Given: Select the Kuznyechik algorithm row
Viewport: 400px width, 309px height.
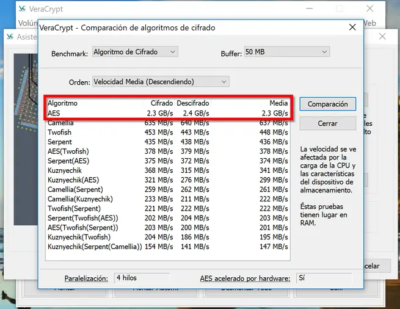Looking at the screenshot, I should point(167,170).
